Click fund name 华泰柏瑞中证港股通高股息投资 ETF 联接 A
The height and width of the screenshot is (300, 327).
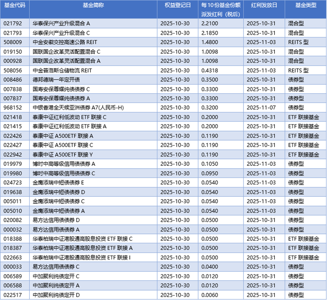click(82, 248)
